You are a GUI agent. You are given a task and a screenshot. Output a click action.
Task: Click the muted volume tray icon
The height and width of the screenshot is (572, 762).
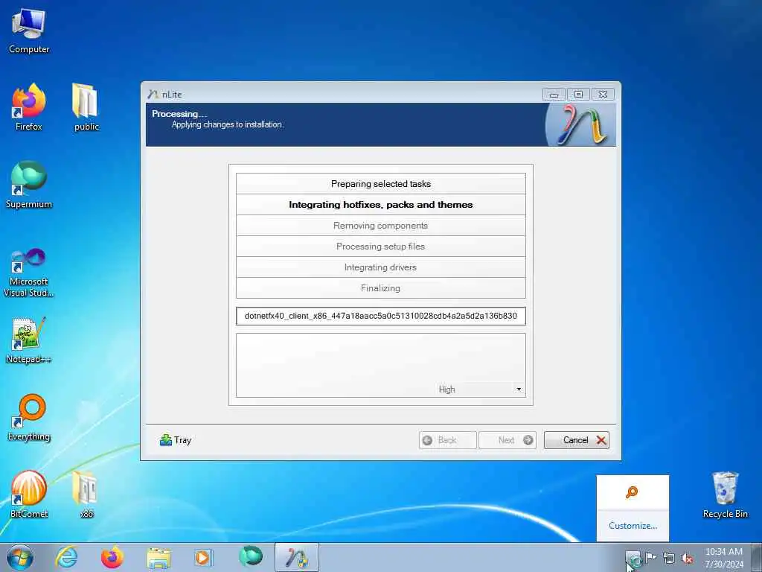687,559
